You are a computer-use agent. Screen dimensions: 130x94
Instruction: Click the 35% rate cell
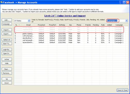coord(103,40)
